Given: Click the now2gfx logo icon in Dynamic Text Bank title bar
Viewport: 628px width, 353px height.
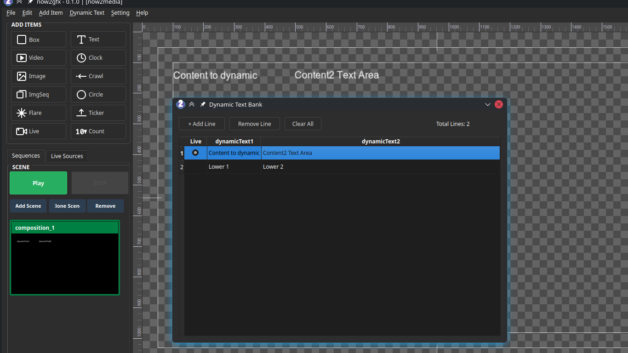Looking at the screenshot, I should click(181, 104).
